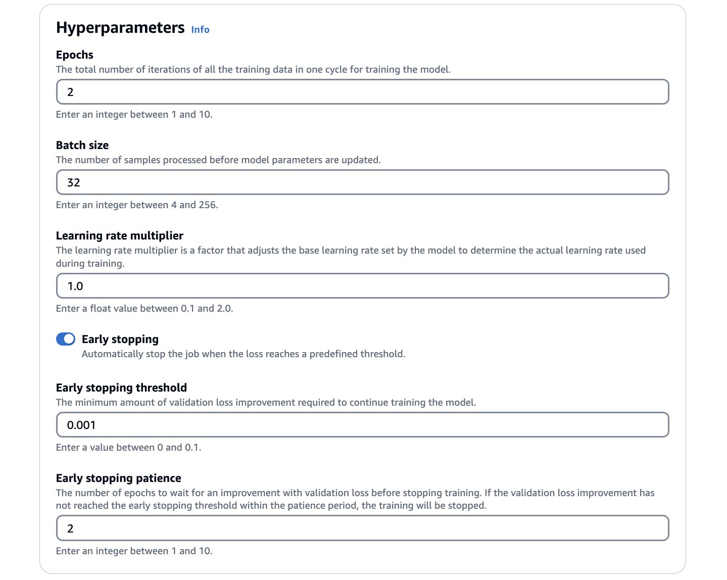
Task: Focus the Batch size input field
Action: click(362, 182)
